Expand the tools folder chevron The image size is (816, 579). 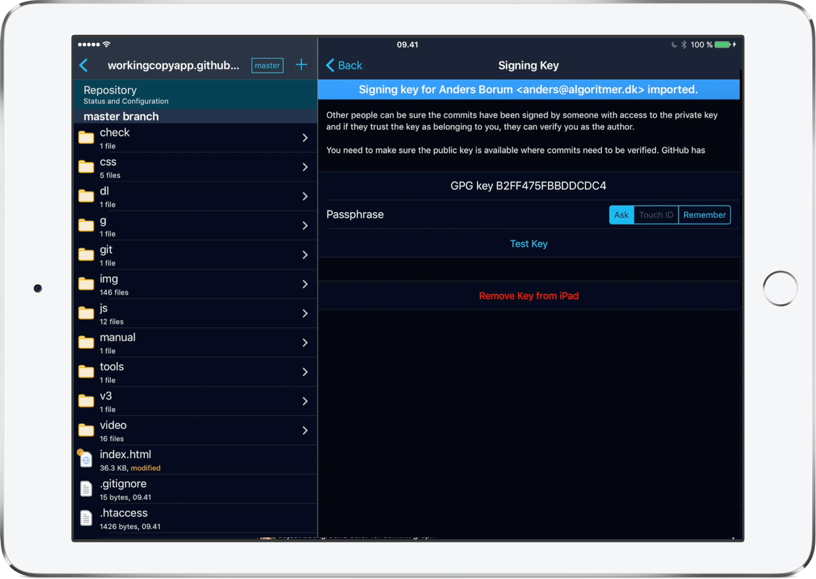click(x=304, y=372)
